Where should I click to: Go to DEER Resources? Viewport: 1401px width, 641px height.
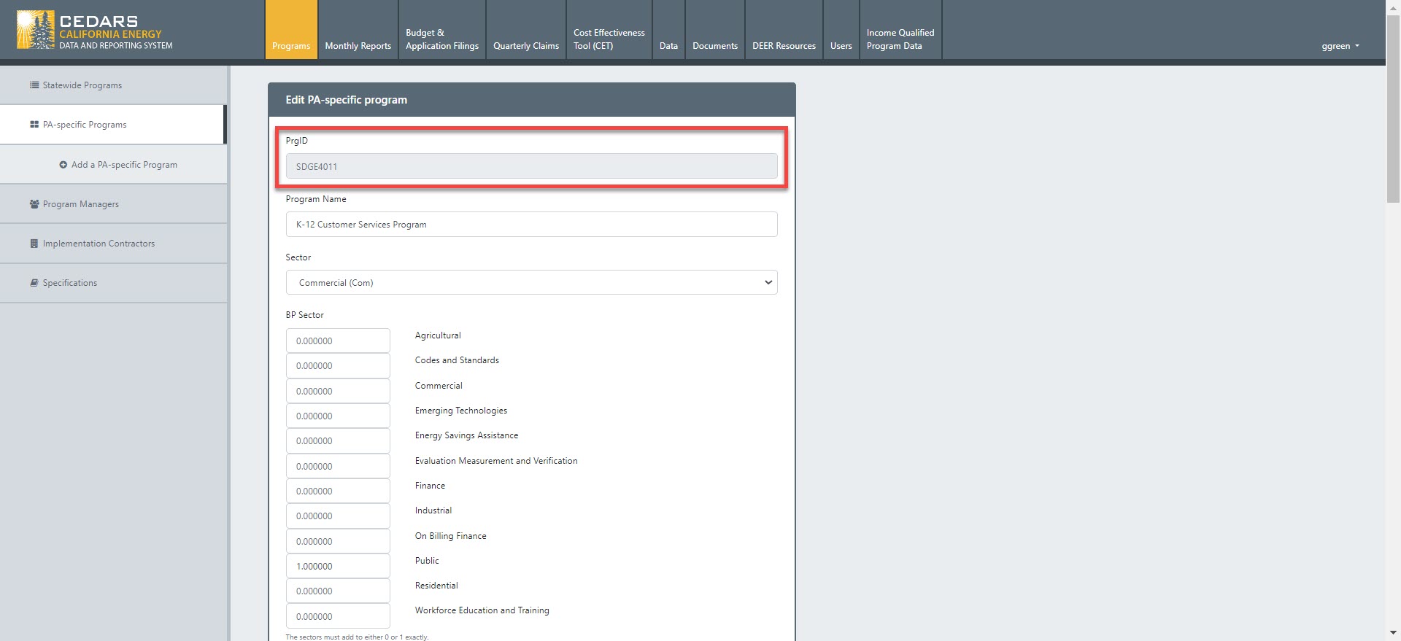point(784,46)
